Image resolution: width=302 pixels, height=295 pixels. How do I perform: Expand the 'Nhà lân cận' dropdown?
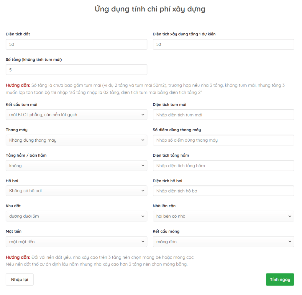point(223,216)
